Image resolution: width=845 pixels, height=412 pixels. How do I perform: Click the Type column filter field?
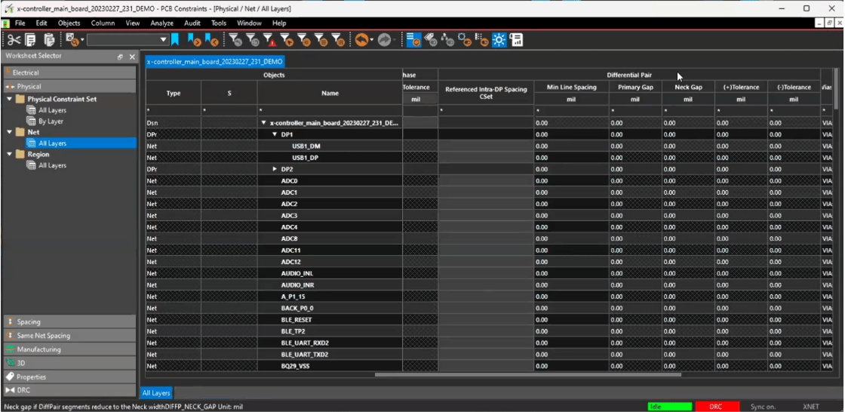(174, 111)
